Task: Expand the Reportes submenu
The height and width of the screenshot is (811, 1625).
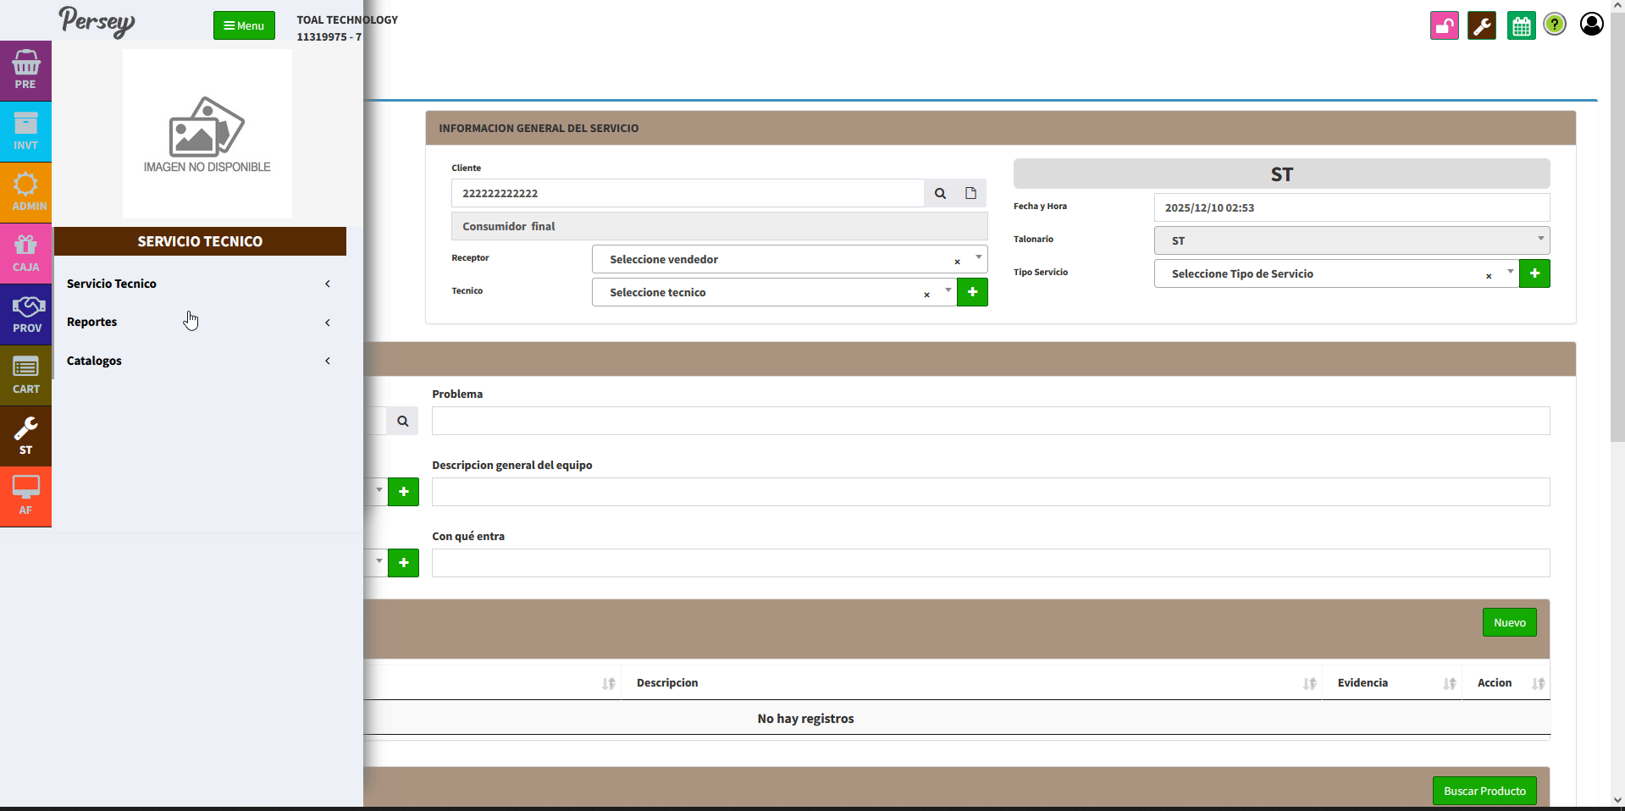Action: (198, 323)
